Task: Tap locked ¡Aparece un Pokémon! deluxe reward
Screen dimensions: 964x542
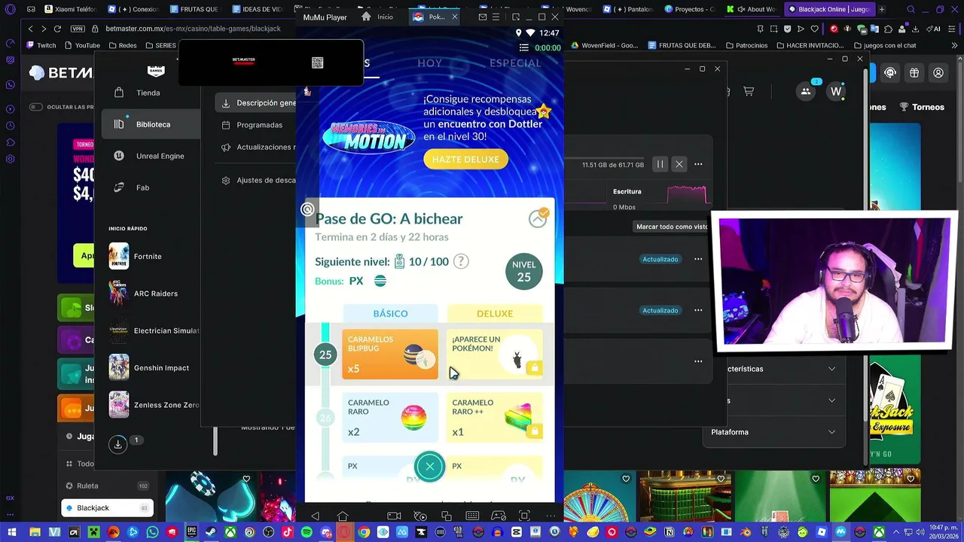Action: [x=495, y=354]
